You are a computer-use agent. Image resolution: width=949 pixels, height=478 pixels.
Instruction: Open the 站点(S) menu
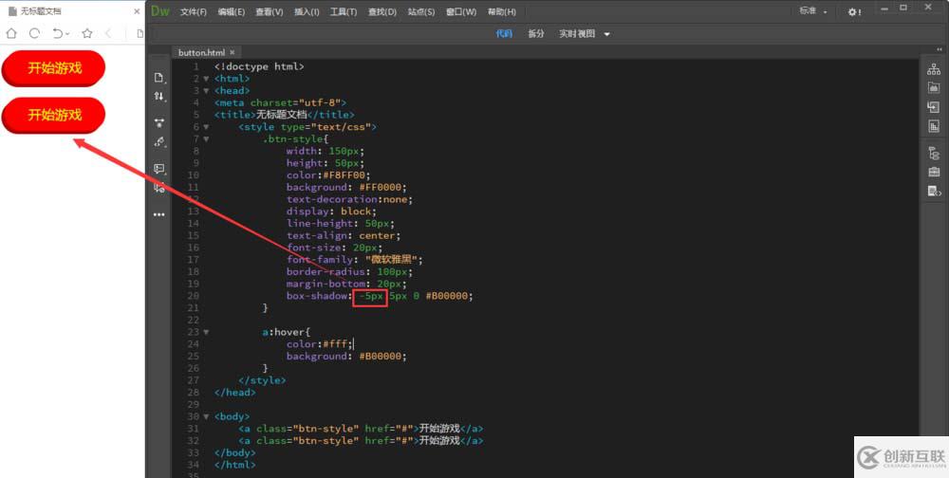[420, 12]
